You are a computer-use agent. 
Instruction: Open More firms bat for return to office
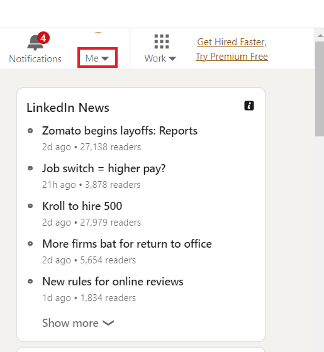pyautogui.click(x=127, y=244)
